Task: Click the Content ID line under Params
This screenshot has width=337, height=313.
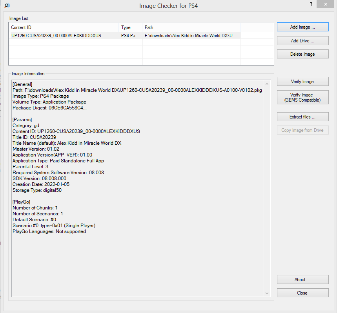Action: [76, 131]
